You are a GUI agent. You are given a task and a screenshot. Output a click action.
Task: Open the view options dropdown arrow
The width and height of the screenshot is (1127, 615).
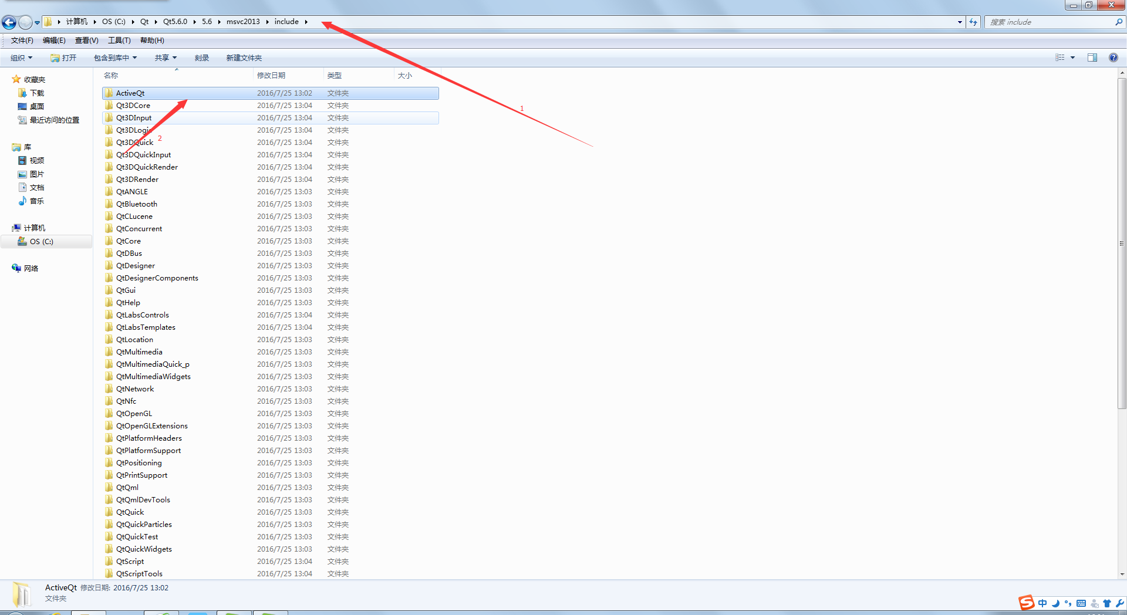(1072, 58)
